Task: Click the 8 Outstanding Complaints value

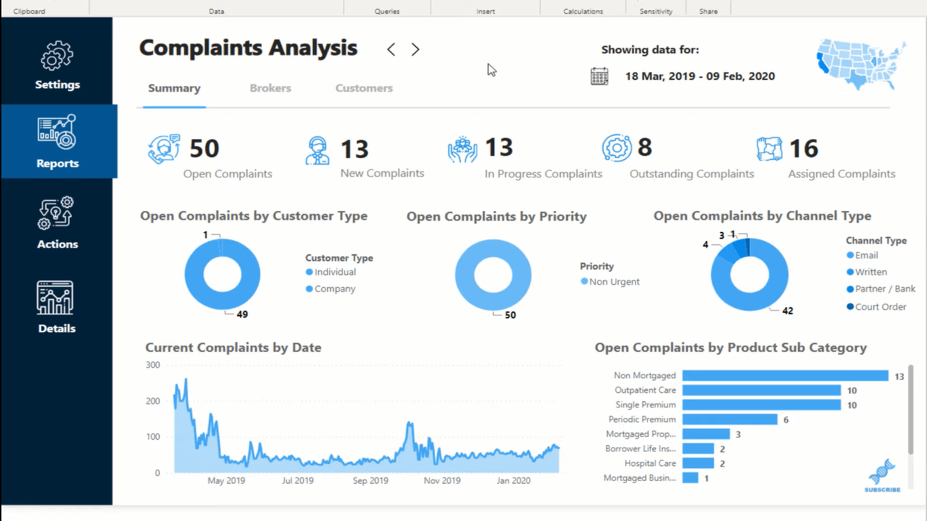Action: [x=645, y=148]
